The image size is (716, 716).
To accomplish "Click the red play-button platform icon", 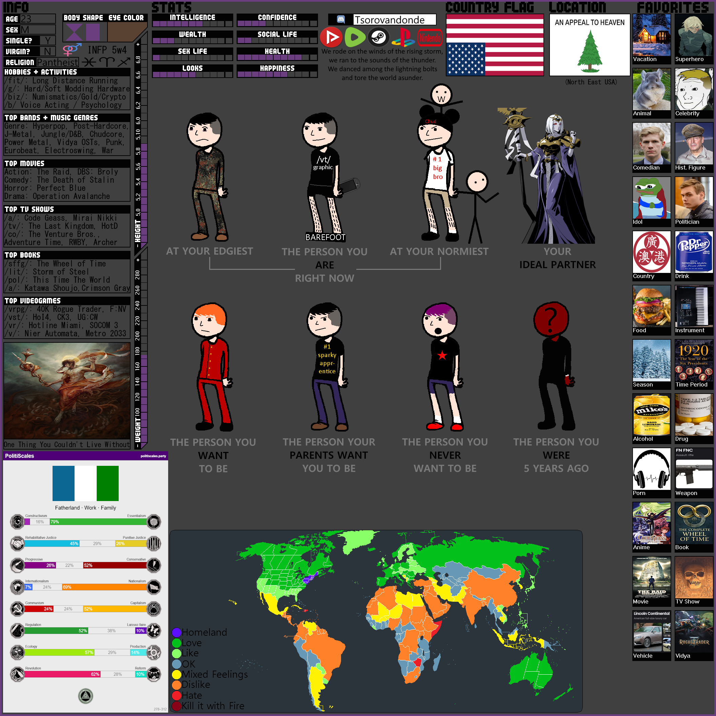I will click(x=331, y=37).
